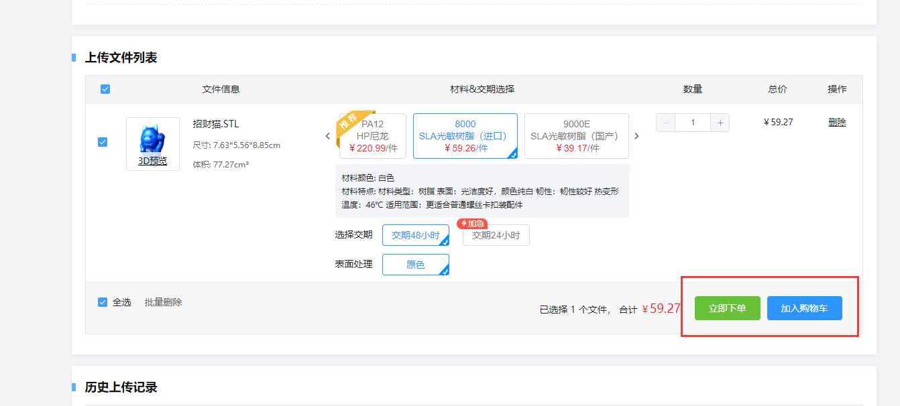The width and height of the screenshot is (900, 406).
Task: Click the quantity input field
Action: (692, 123)
